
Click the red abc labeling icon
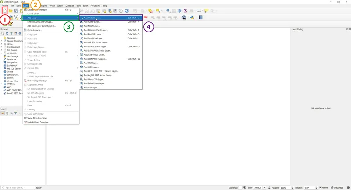146,17
